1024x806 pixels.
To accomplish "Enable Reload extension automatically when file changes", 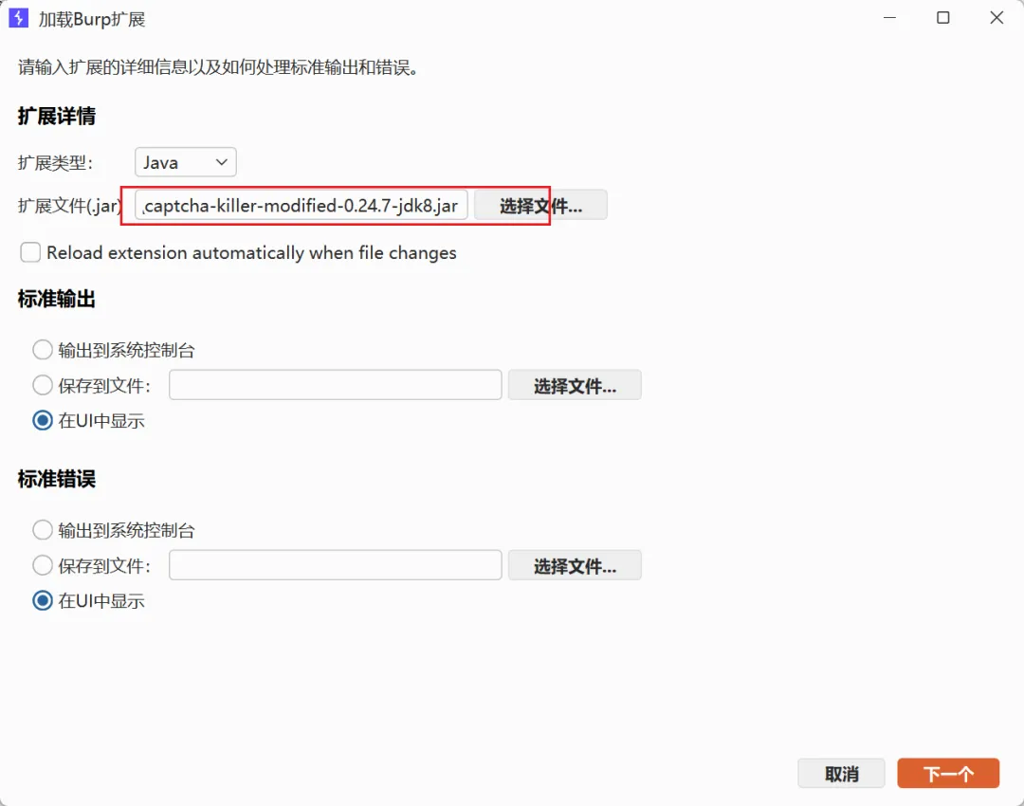I will click(x=30, y=252).
